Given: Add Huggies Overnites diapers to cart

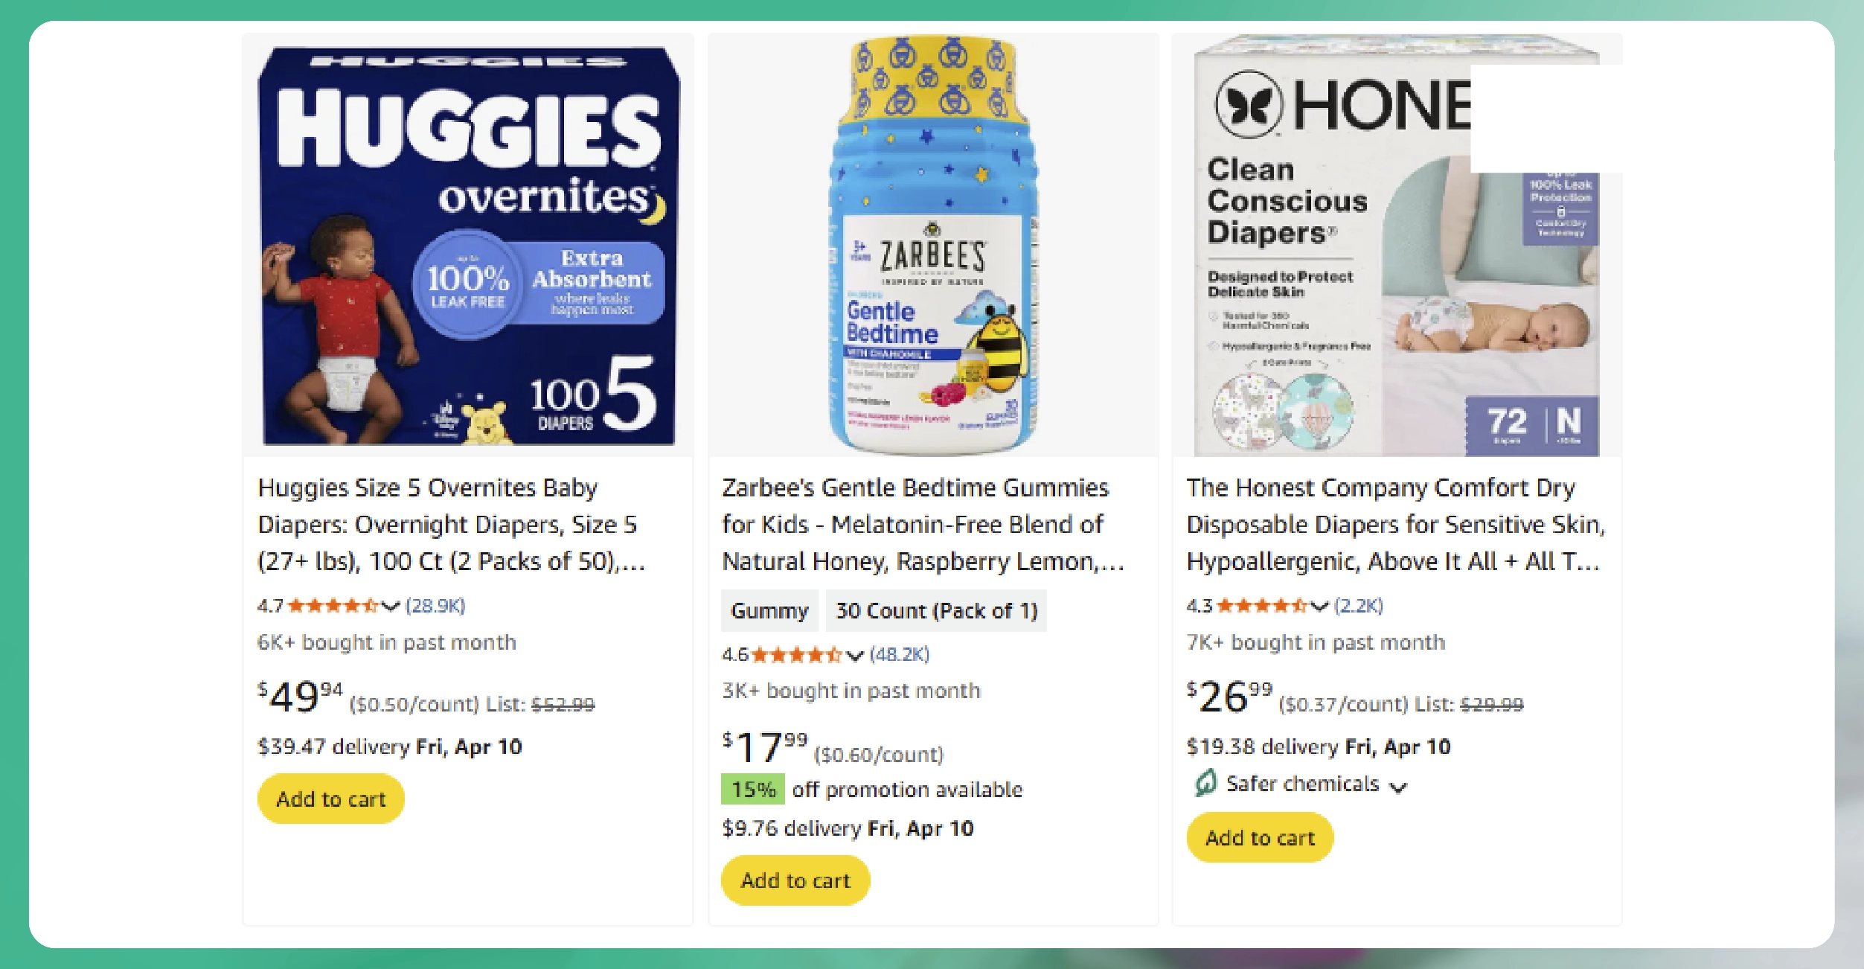Looking at the screenshot, I should [330, 799].
